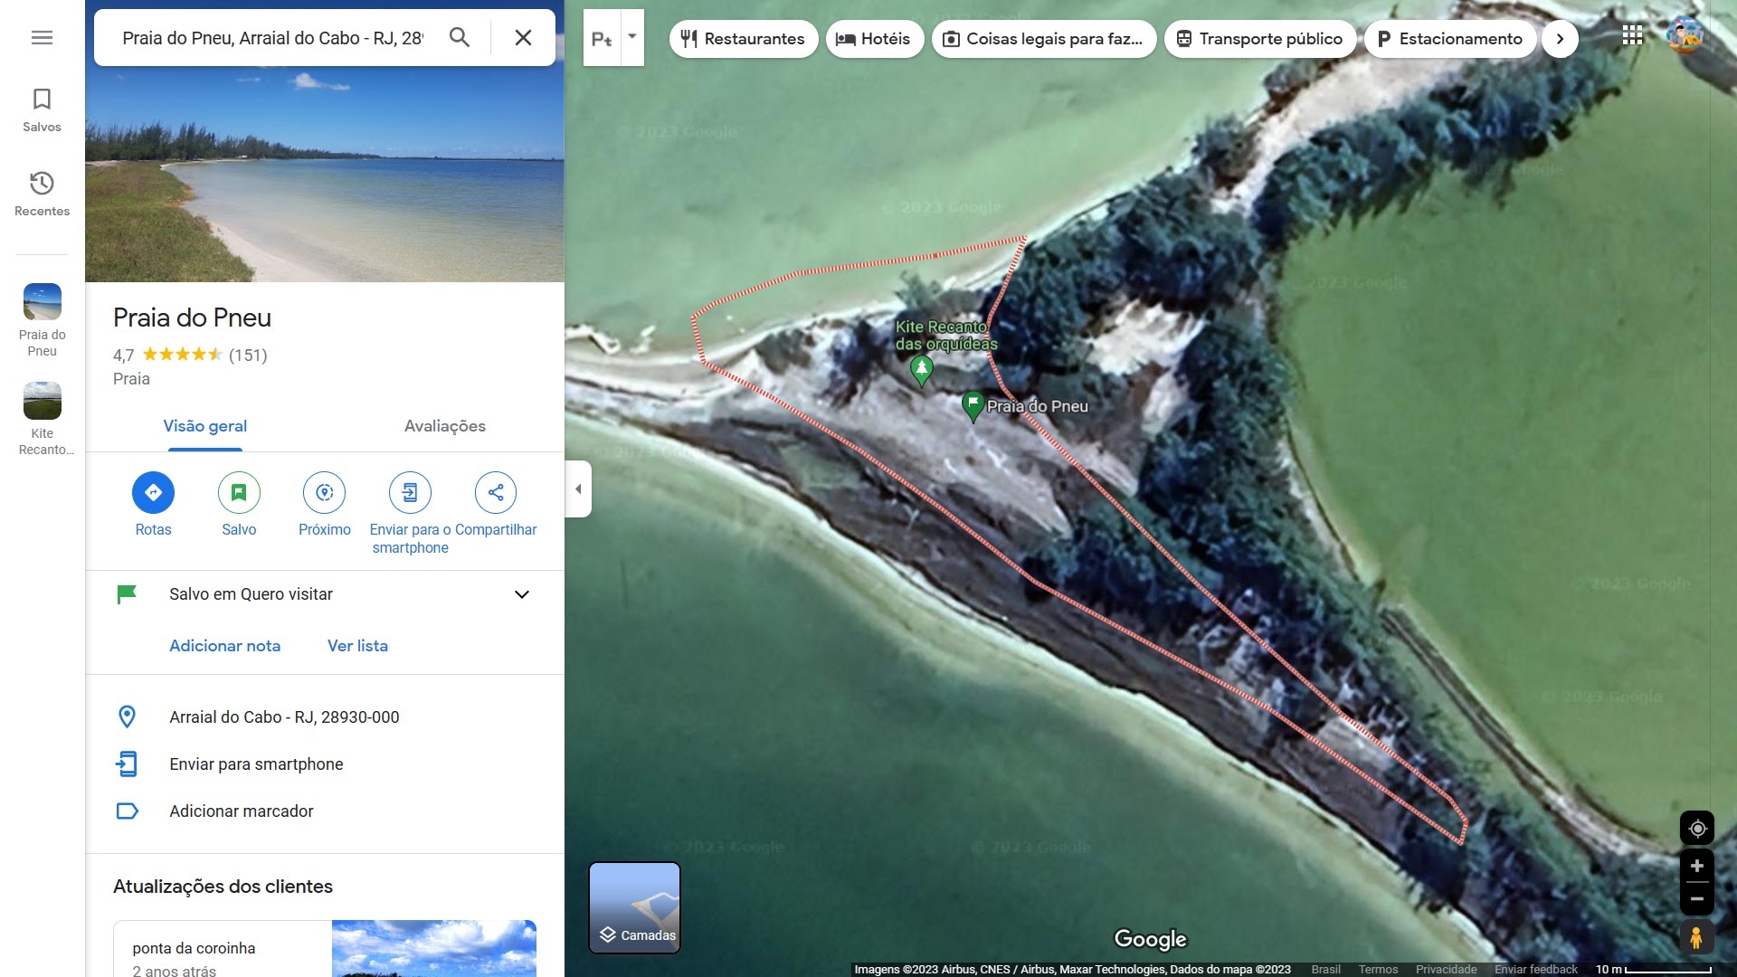
Task: Click the Pt language input button
Action: [602, 38]
